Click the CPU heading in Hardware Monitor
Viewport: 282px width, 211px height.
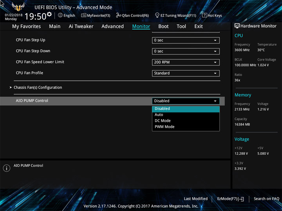coord(239,36)
